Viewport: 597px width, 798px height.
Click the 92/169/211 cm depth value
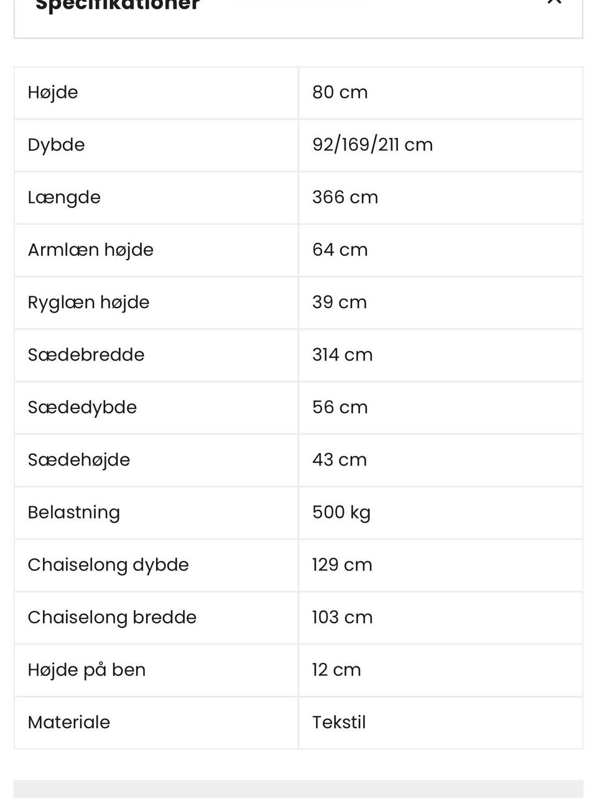373,144
